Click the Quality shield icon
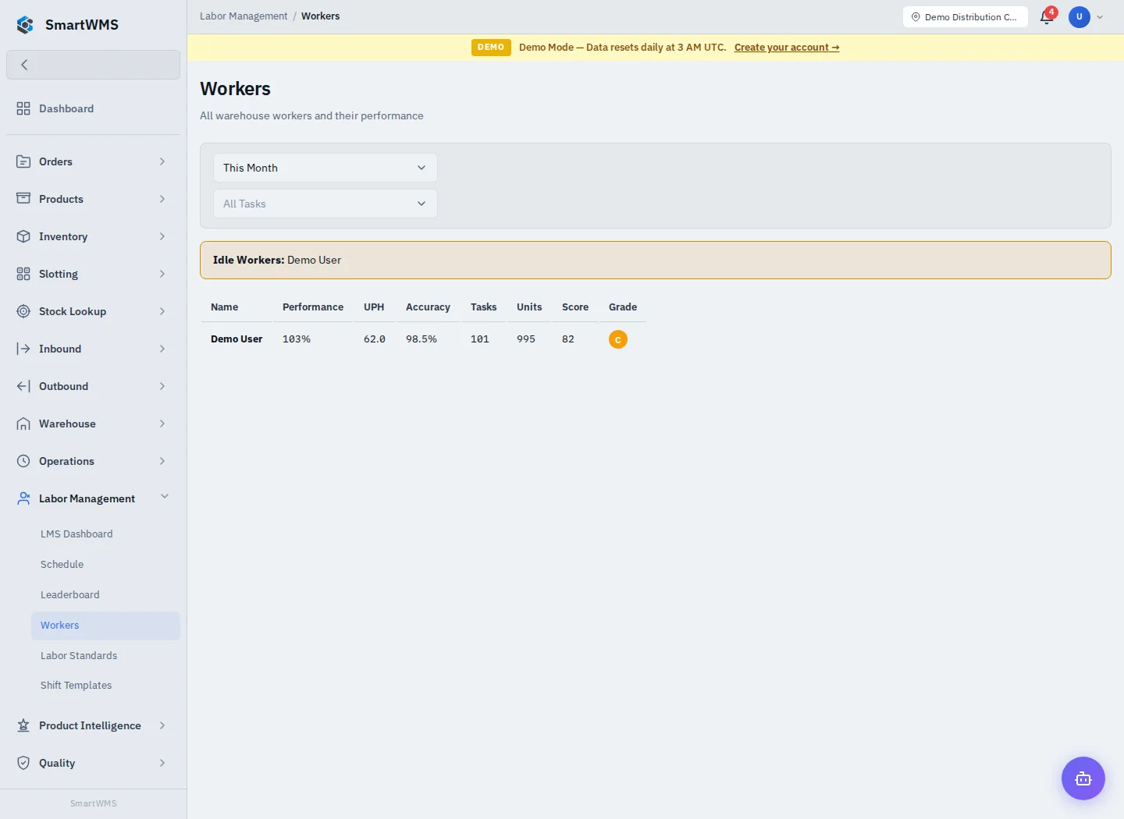 click(x=23, y=763)
